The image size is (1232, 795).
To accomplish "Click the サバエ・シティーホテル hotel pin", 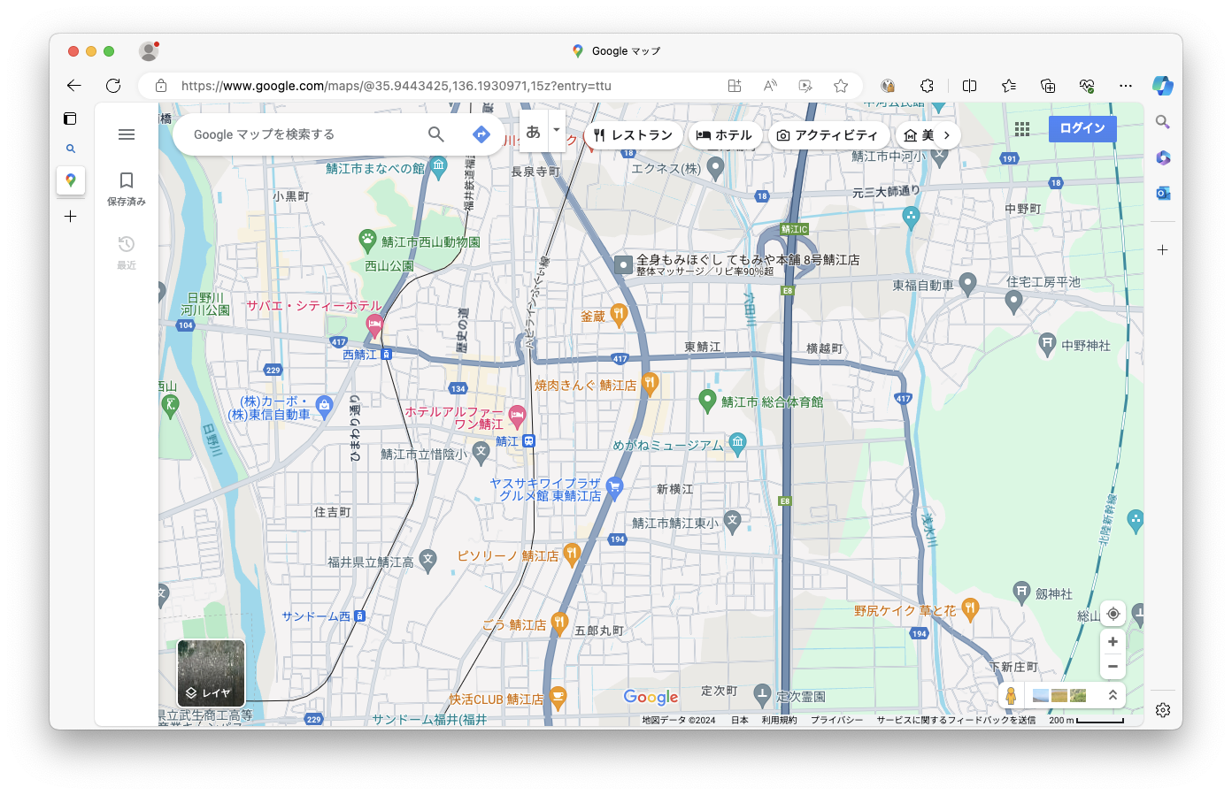I will click(x=374, y=325).
